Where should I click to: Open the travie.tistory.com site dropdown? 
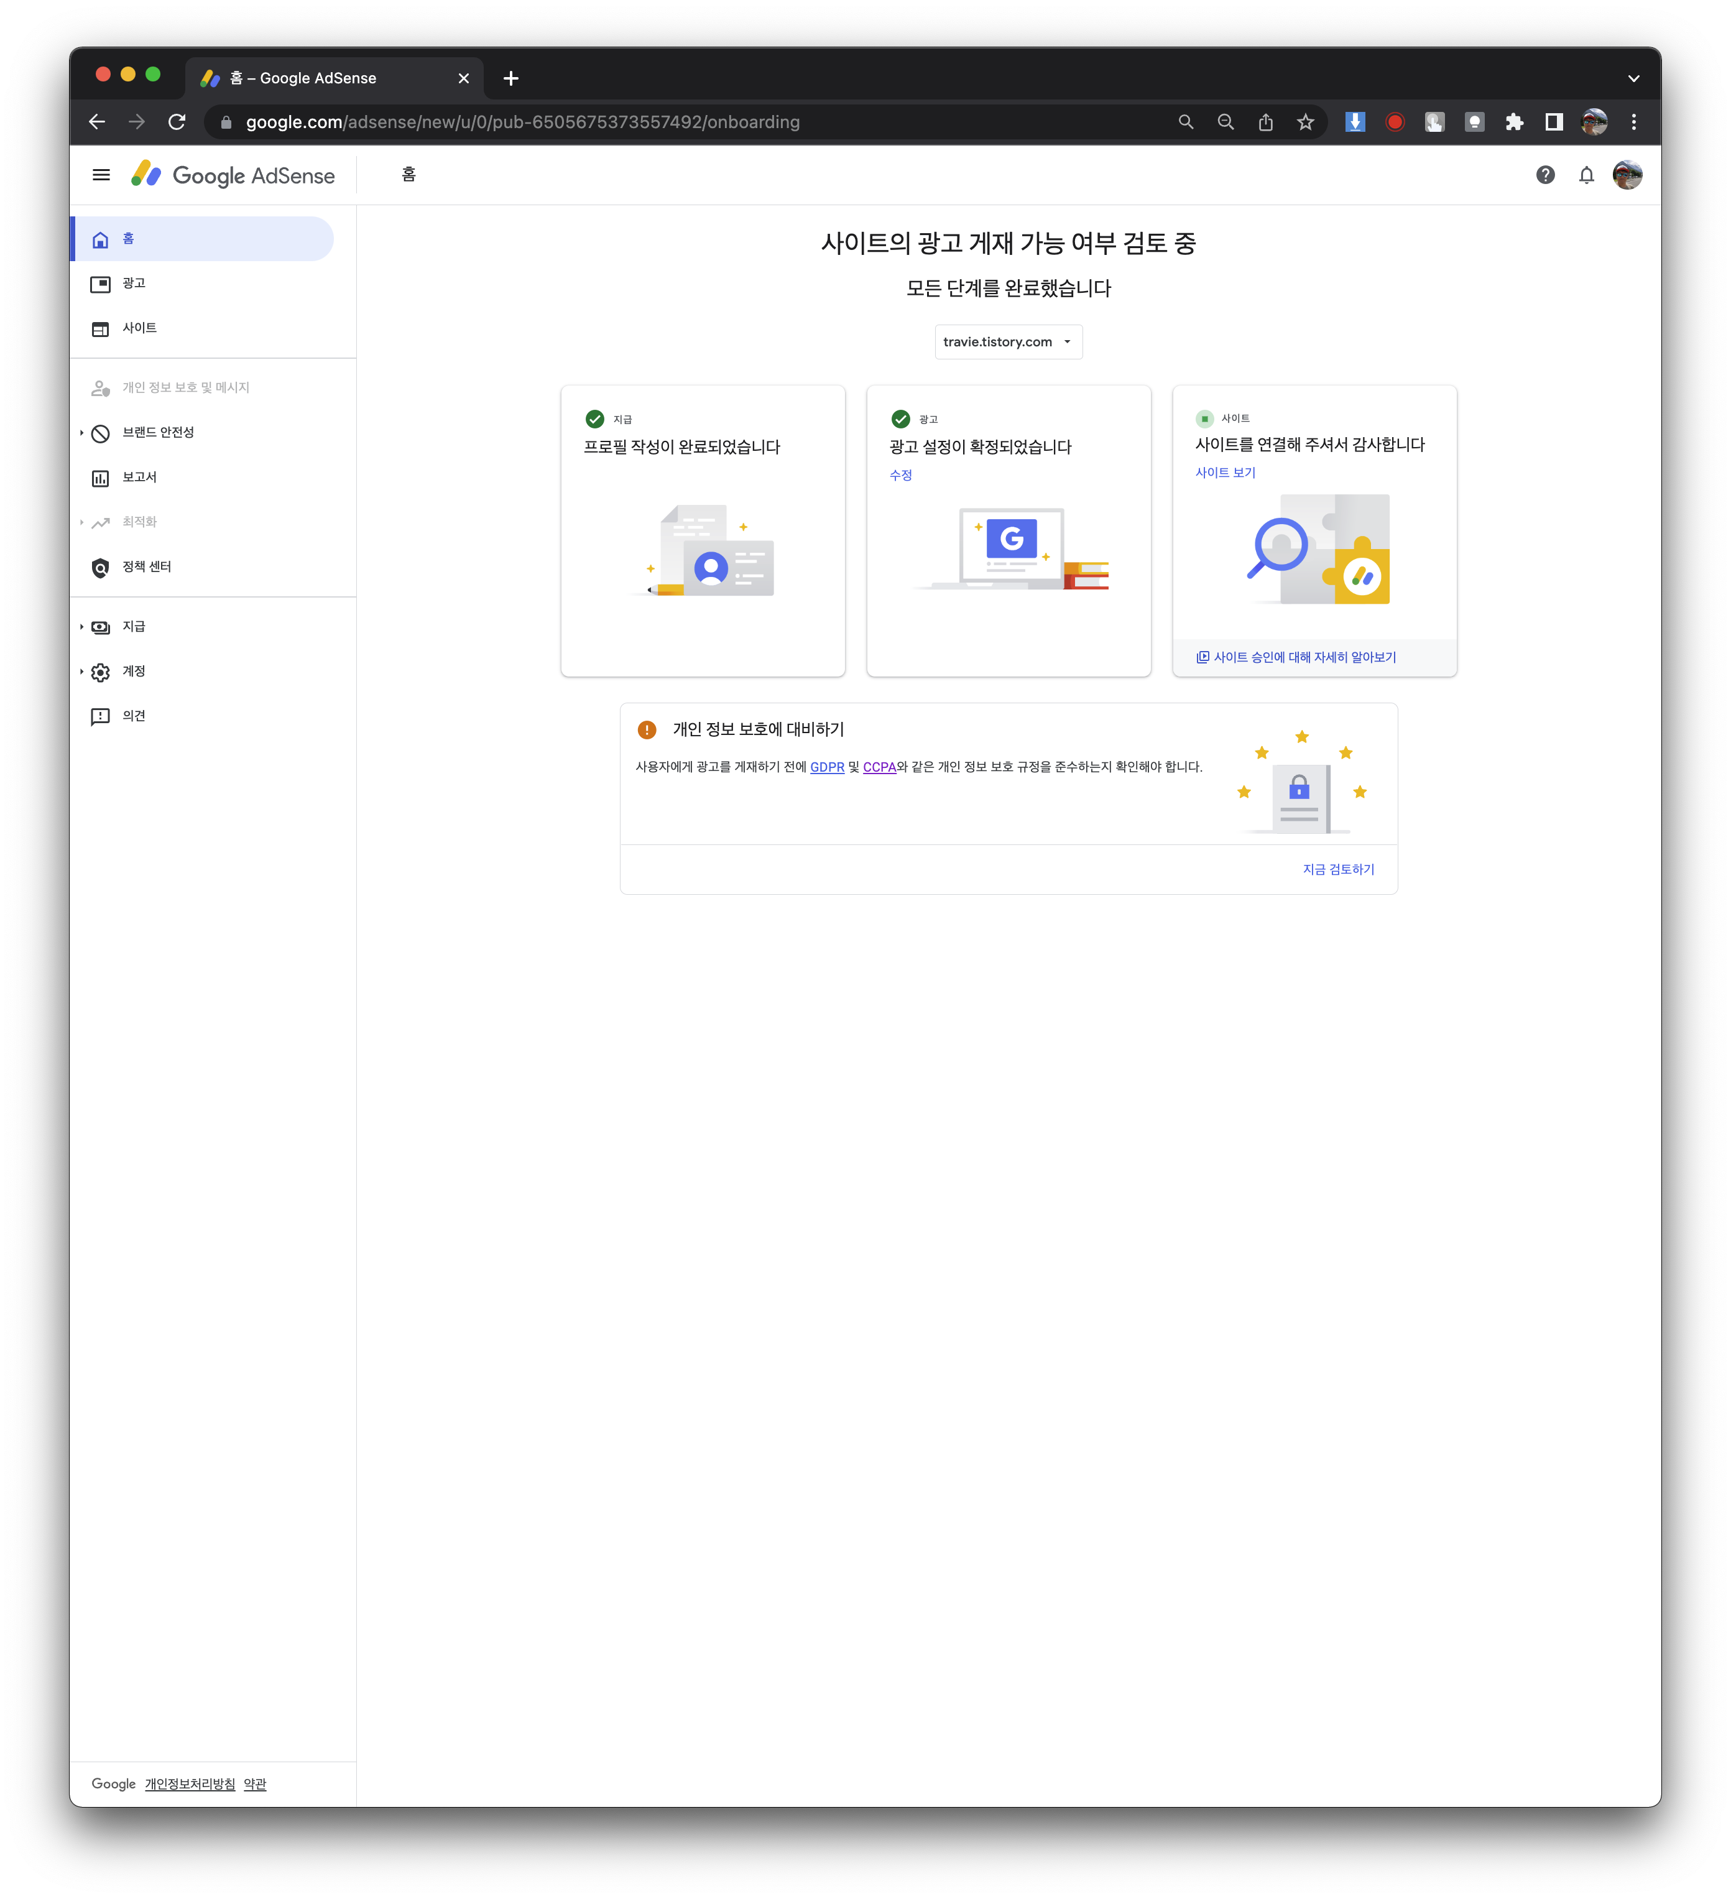[1008, 342]
